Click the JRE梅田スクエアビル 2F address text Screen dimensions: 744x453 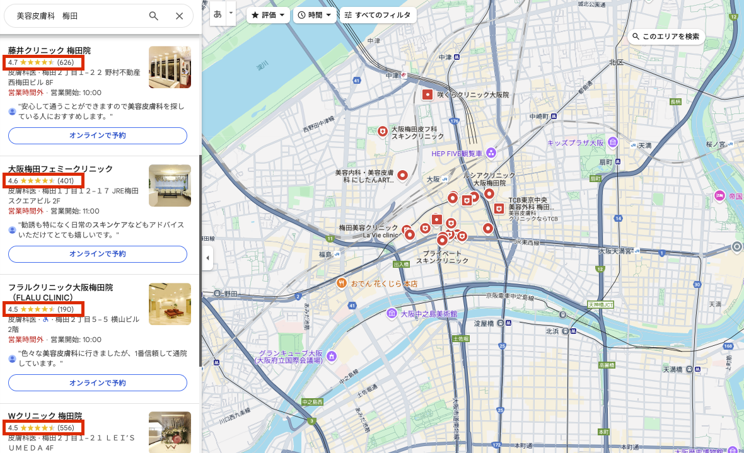pyautogui.click(x=74, y=196)
